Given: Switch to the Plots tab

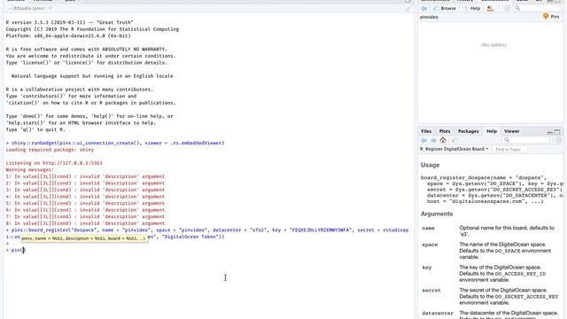Looking at the screenshot, I should pos(445,131).
